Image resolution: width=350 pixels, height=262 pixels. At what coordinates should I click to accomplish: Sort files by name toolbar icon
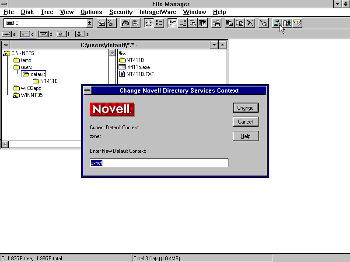[x=172, y=23]
